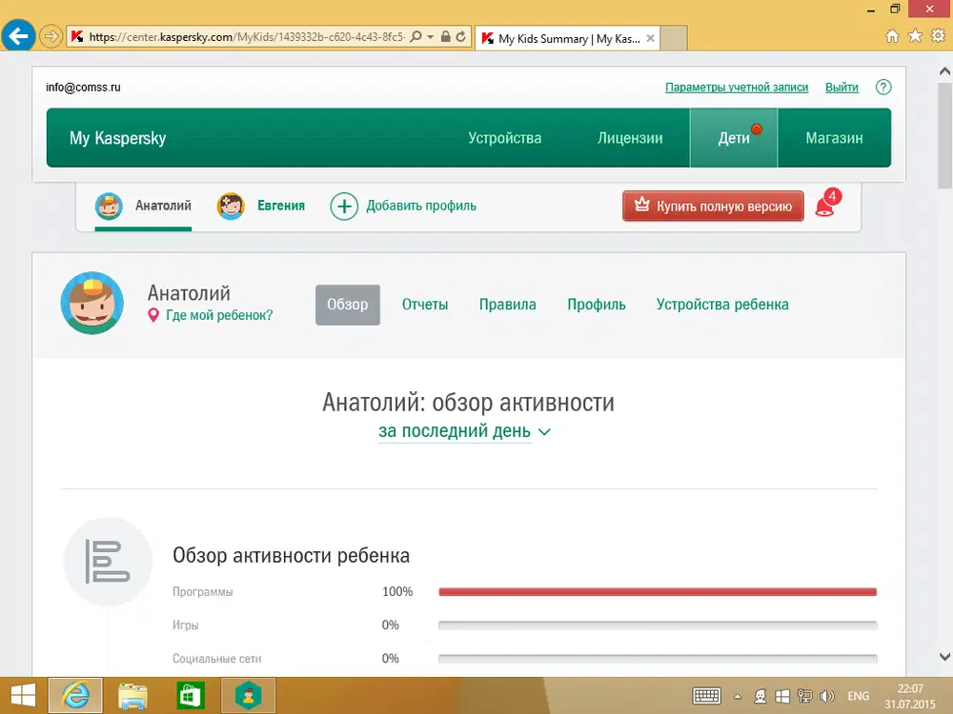Click the search magnifier in address bar
This screenshot has width=953, height=714.
tap(416, 36)
